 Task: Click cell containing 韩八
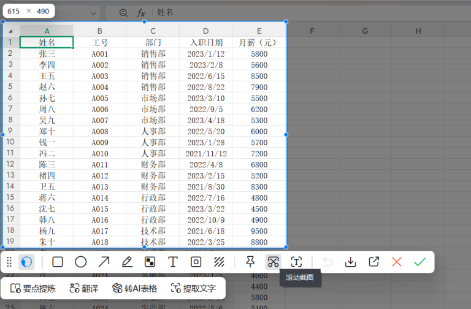pyautogui.click(x=47, y=220)
